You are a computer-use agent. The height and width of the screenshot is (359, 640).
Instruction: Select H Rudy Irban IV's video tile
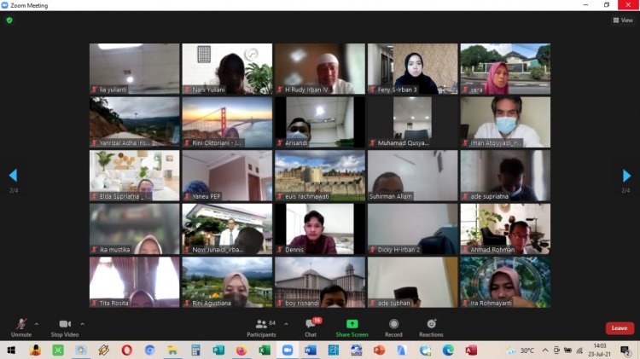pyautogui.click(x=320, y=68)
